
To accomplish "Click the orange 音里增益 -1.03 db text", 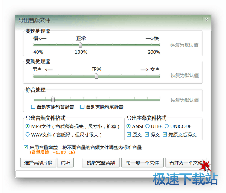I will [52, 152].
